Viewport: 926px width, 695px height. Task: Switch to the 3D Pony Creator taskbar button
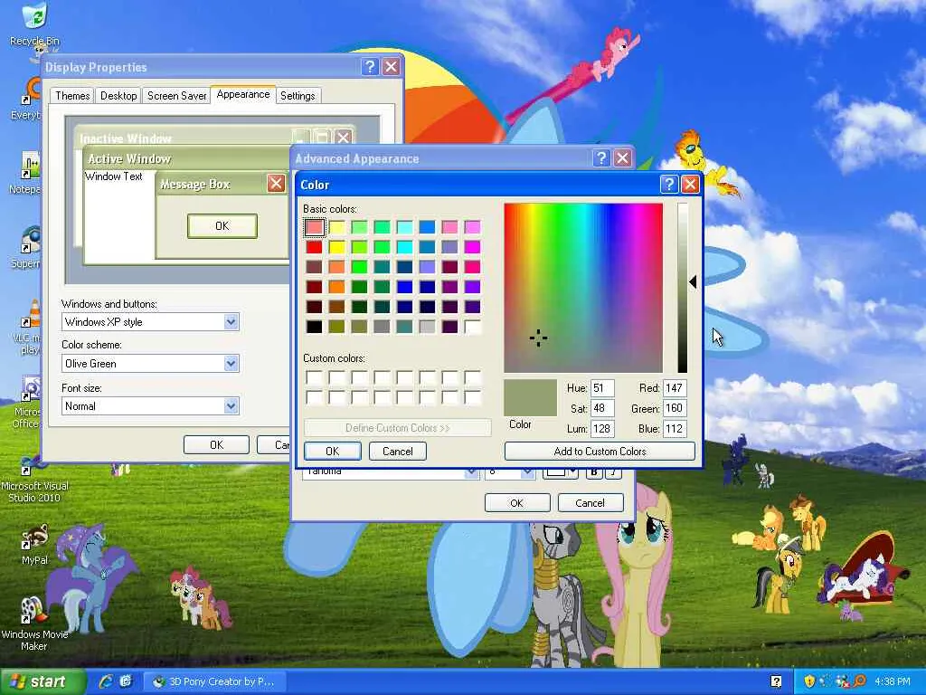pos(213,681)
